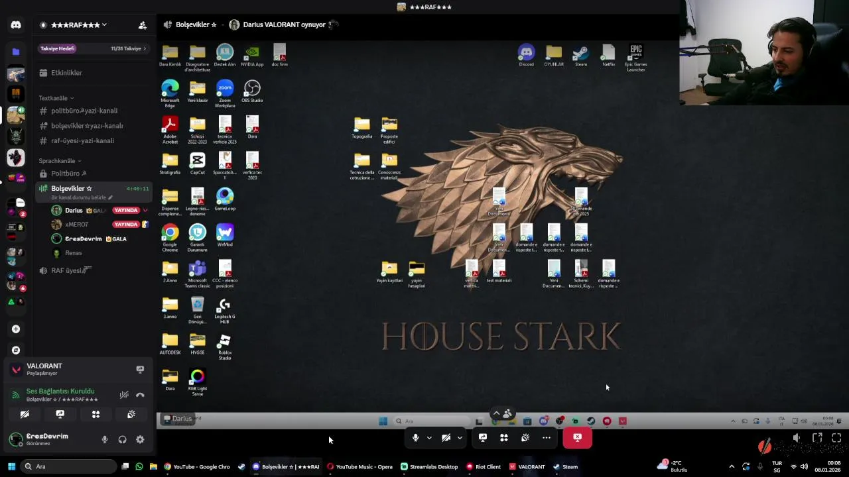The image size is (849, 477).
Task: Open more options in call control bar
Action: 547,438
